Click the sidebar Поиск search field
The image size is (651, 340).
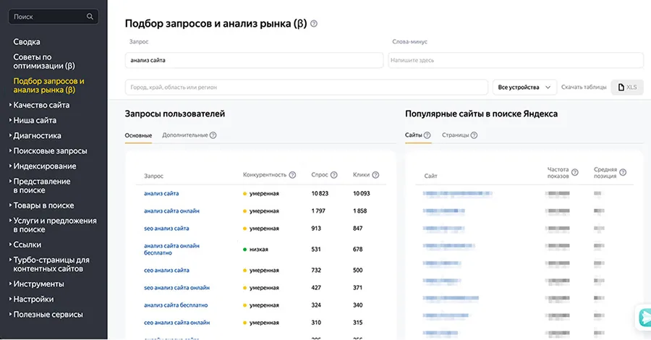point(54,17)
